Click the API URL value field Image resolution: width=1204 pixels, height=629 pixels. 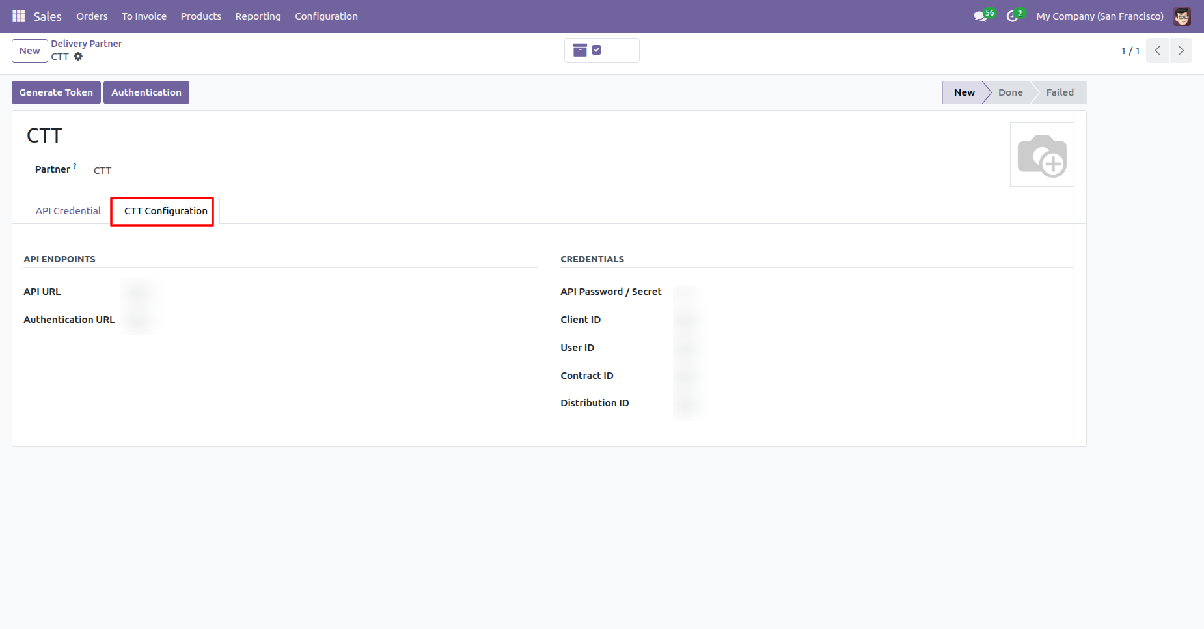click(139, 292)
